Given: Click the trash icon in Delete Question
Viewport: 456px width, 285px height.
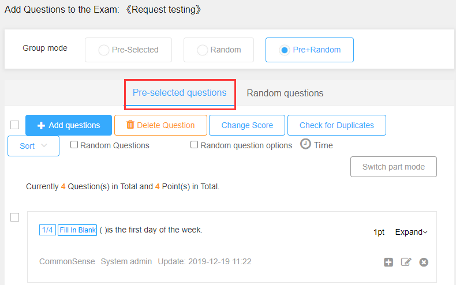Looking at the screenshot, I should tap(130, 125).
